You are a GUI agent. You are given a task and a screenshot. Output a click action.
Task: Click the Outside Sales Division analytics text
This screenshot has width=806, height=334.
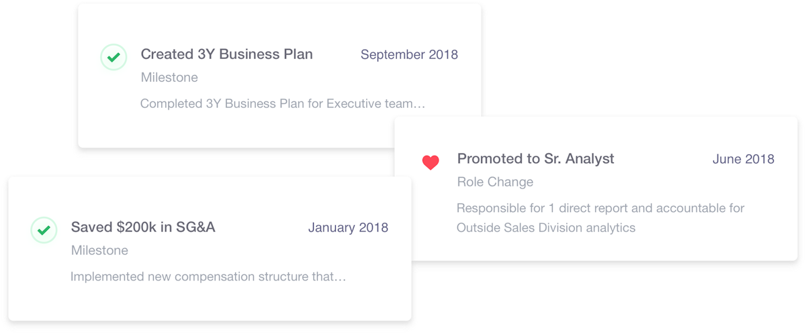point(546,228)
